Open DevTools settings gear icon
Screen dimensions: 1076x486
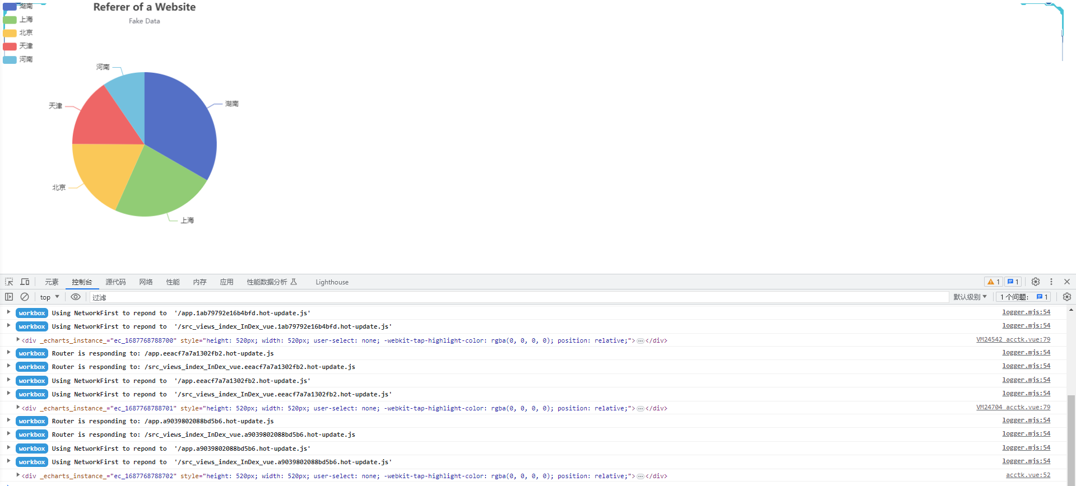[1036, 282]
